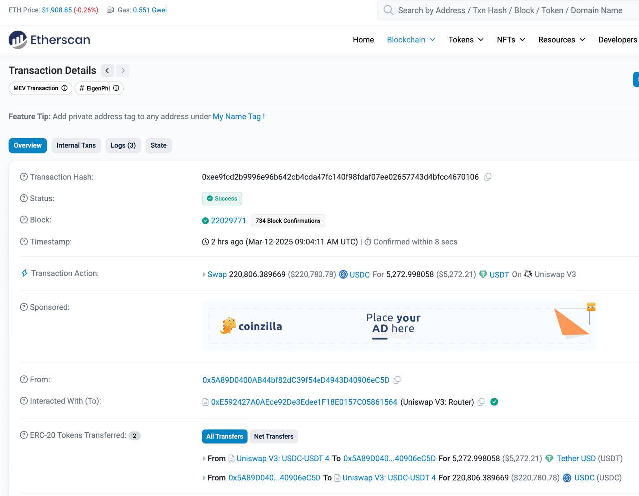Image resolution: width=639 pixels, height=496 pixels.
Task: Click info icon on EigenPhi tag
Action: pos(116,88)
